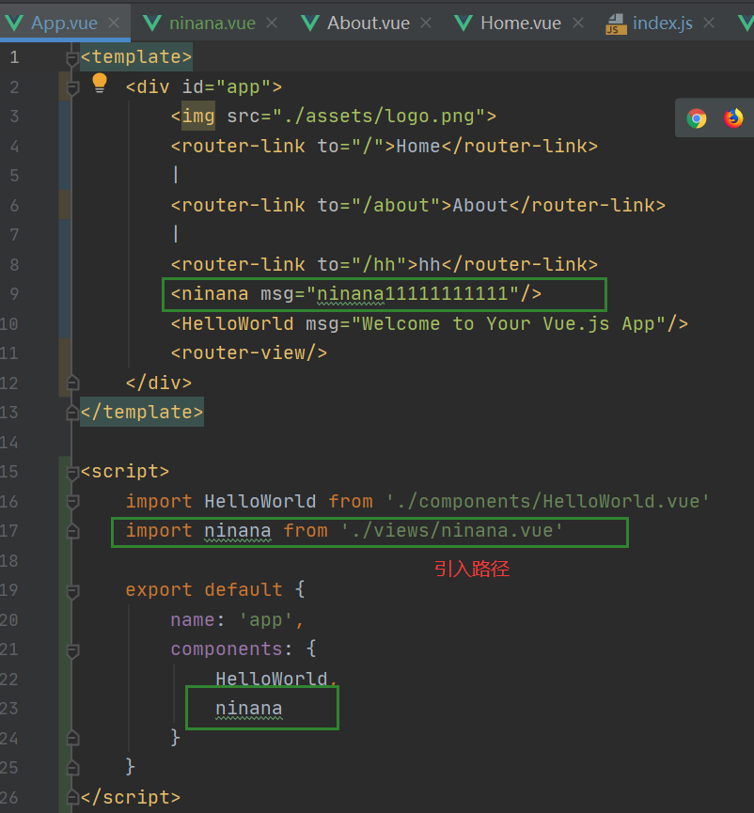Click the </template> closing tag

pyautogui.click(x=142, y=413)
